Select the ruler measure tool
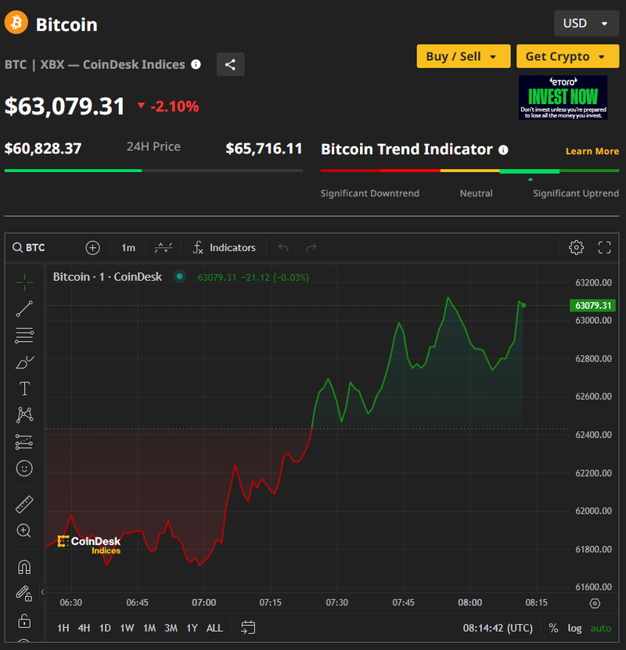Image resolution: width=626 pixels, height=650 pixels. pos(24,505)
